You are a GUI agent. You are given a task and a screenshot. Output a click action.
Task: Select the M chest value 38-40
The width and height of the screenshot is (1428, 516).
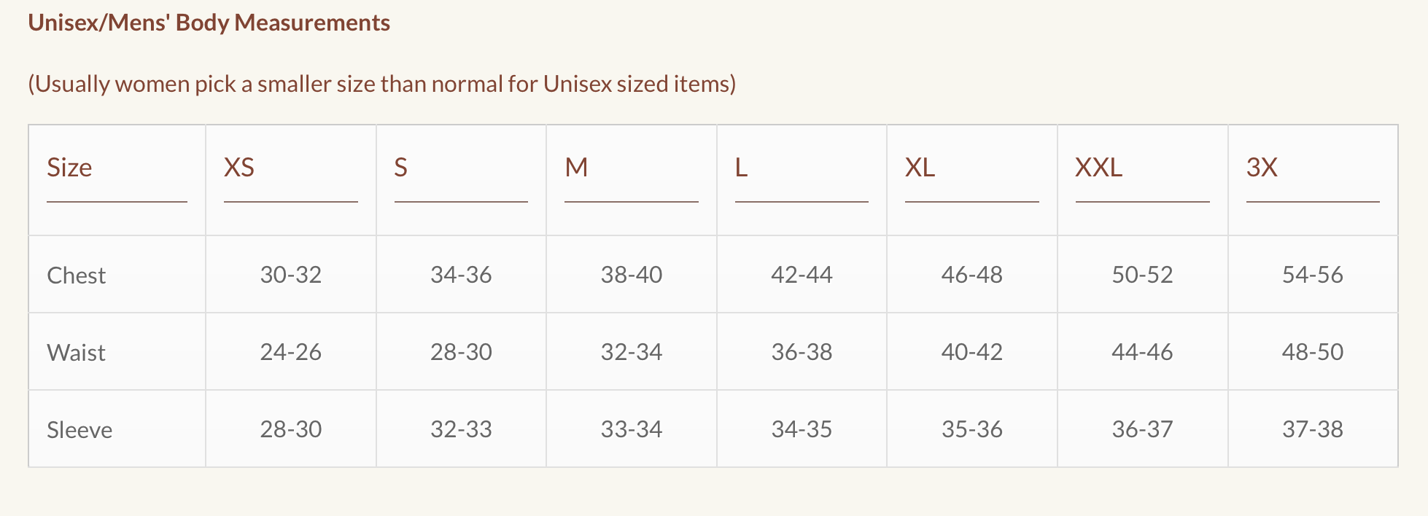pos(631,275)
